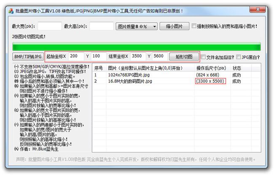This screenshot has width=274, height=177.
Task: Click the 状态 column header
Action: [x=241, y=68]
